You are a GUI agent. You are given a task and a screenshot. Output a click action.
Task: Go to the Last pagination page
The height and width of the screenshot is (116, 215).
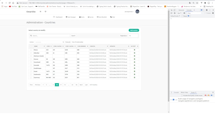coord(86,85)
